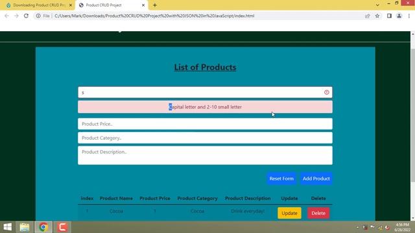Click the browser forward arrow
The height and width of the screenshot is (233, 415).
click(x=16, y=16)
